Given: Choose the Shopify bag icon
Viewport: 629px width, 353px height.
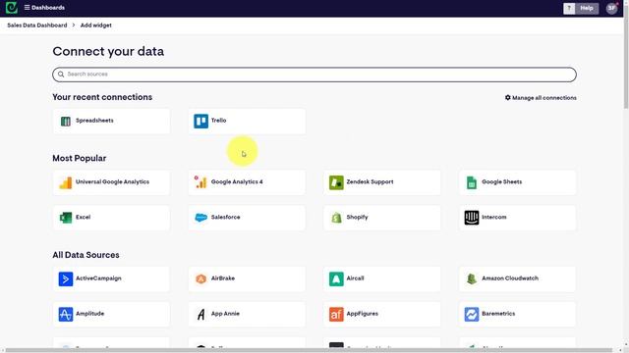Looking at the screenshot, I should click(336, 218).
